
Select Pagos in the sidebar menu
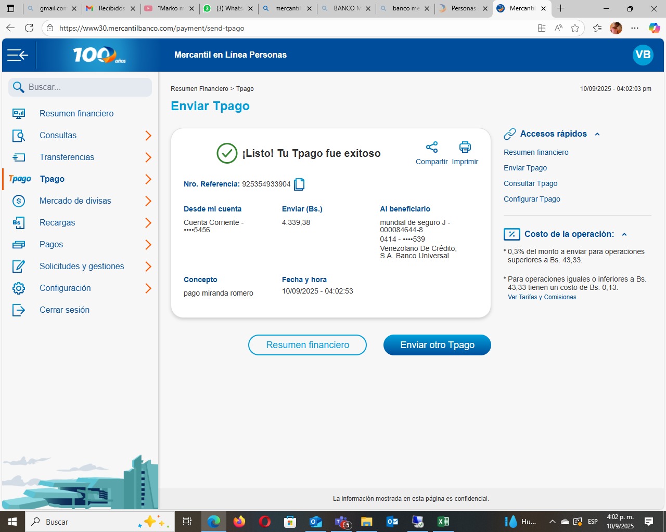coord(51,245)
